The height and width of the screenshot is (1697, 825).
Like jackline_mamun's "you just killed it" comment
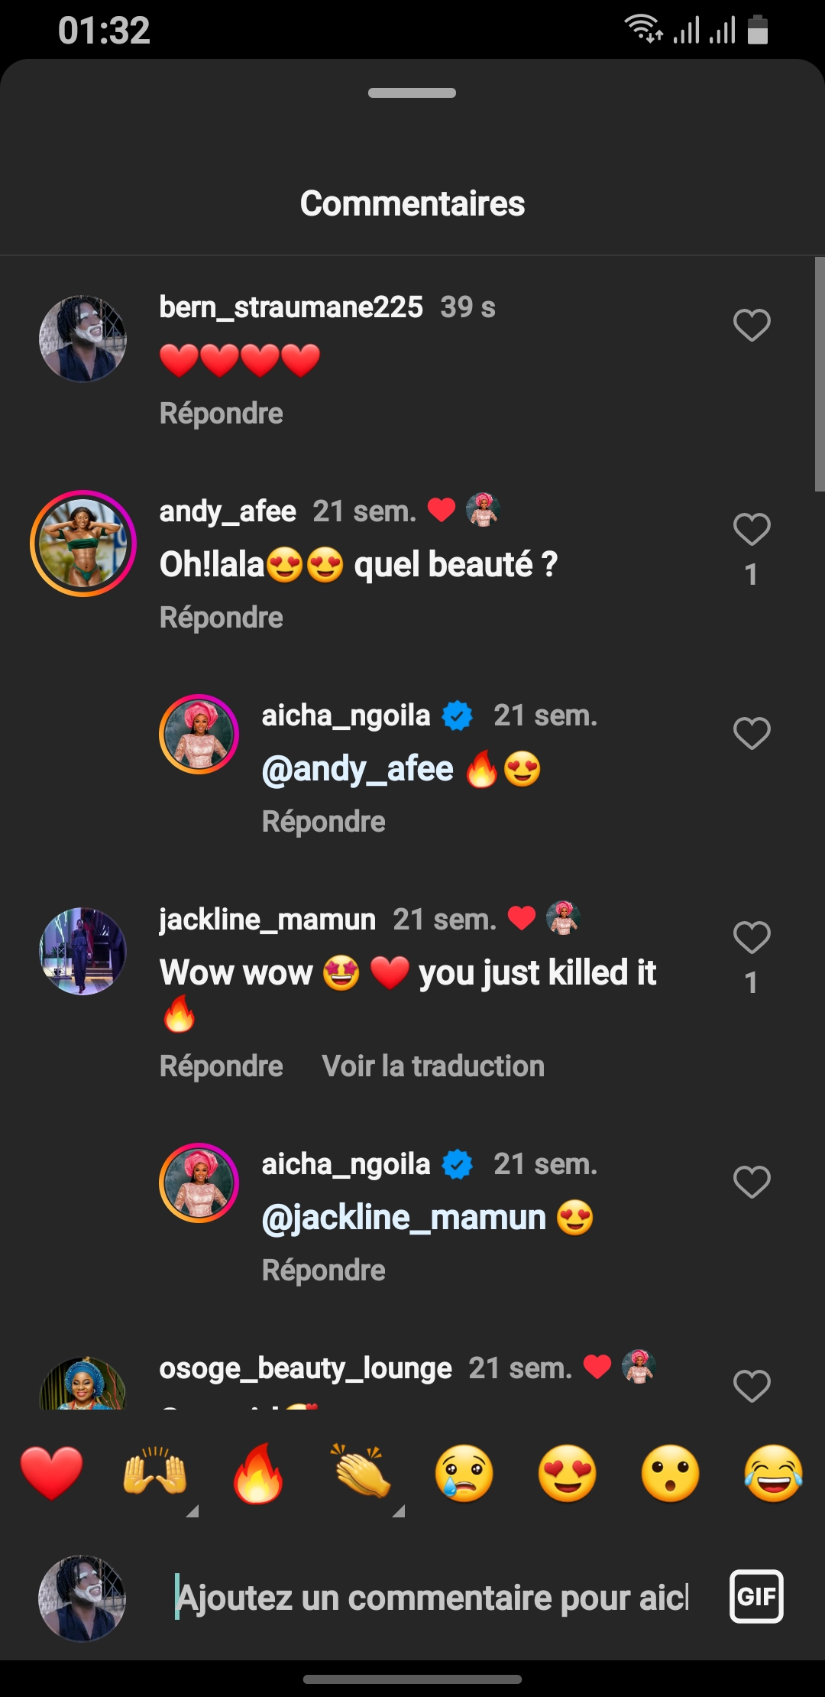752,937
